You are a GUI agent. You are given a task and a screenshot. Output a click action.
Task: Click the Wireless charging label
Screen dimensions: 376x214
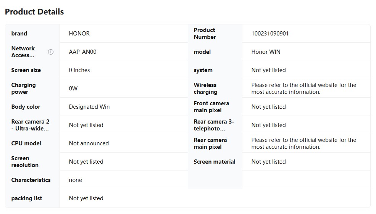[x=205, y=88]
